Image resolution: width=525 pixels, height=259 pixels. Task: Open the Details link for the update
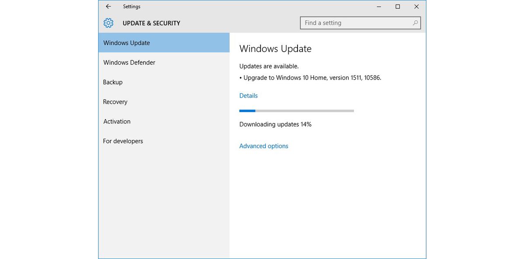(x=248, y=95)
